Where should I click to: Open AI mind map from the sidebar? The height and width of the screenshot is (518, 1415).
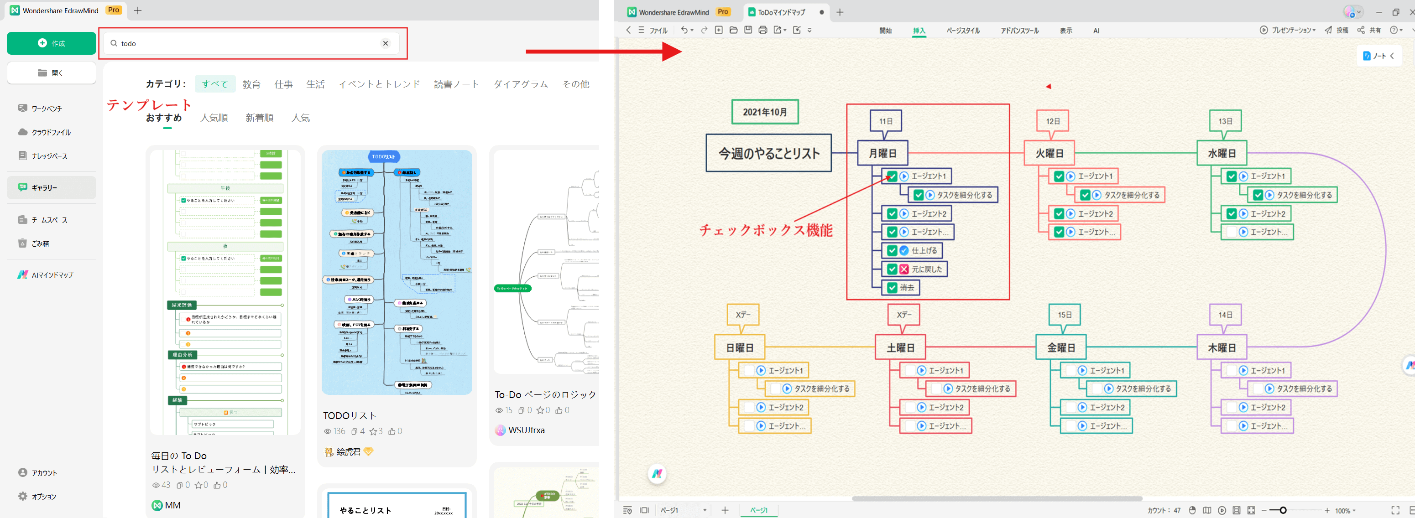[x=49, y=275]
